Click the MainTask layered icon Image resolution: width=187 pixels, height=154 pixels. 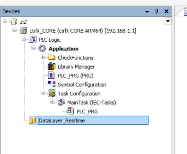point(61,102)
